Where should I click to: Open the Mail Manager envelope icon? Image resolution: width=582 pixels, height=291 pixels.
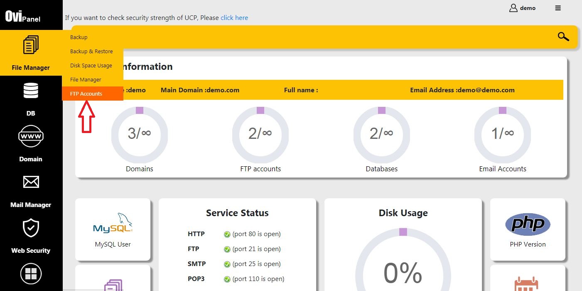[x=31, y=182]
